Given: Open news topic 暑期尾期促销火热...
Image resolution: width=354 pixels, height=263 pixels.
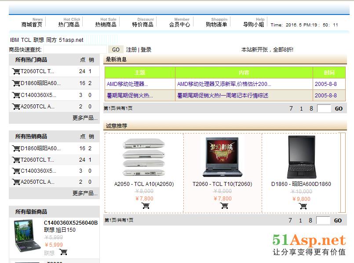Looking at the screenshot, I should pyautogui.click(x=130, y=96).
